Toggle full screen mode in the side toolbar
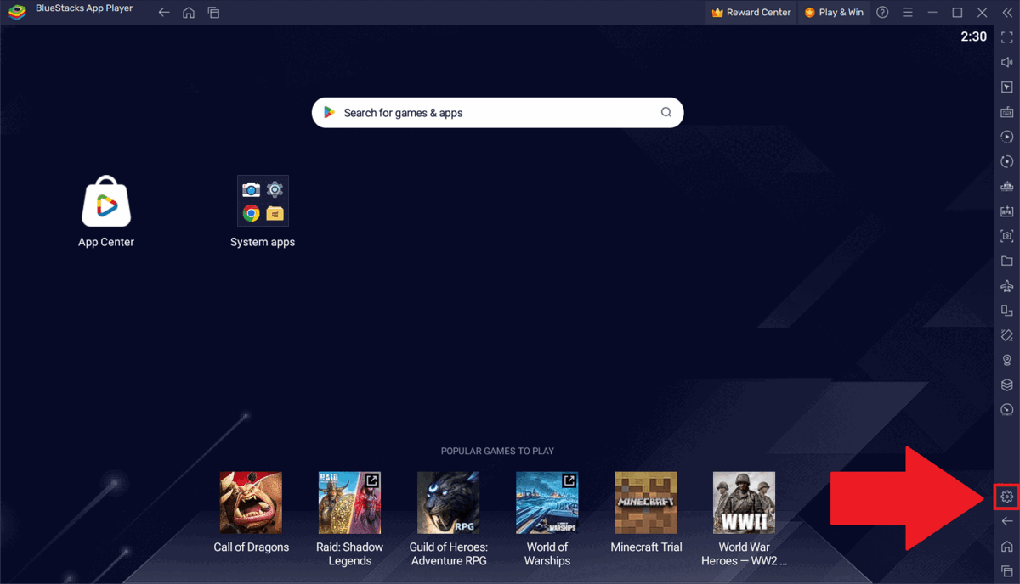This screenshot has height=584, width=1020. (1007, 37)
